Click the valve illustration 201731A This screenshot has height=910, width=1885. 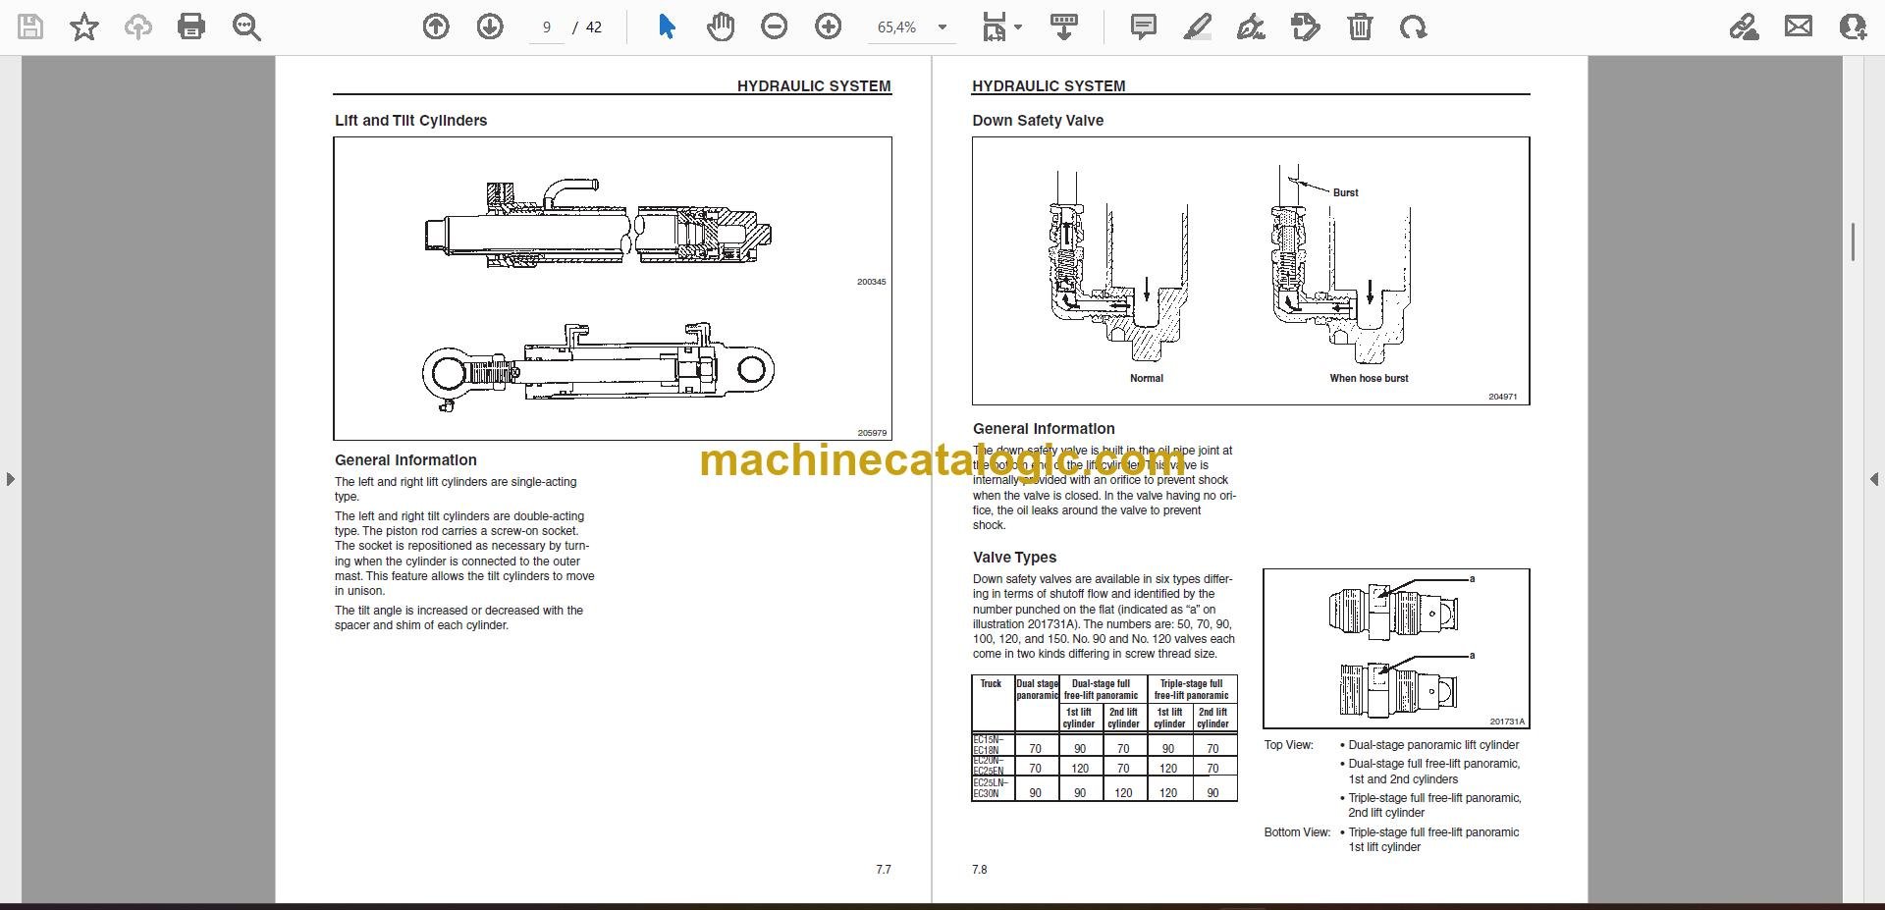tap(1396, 648)
